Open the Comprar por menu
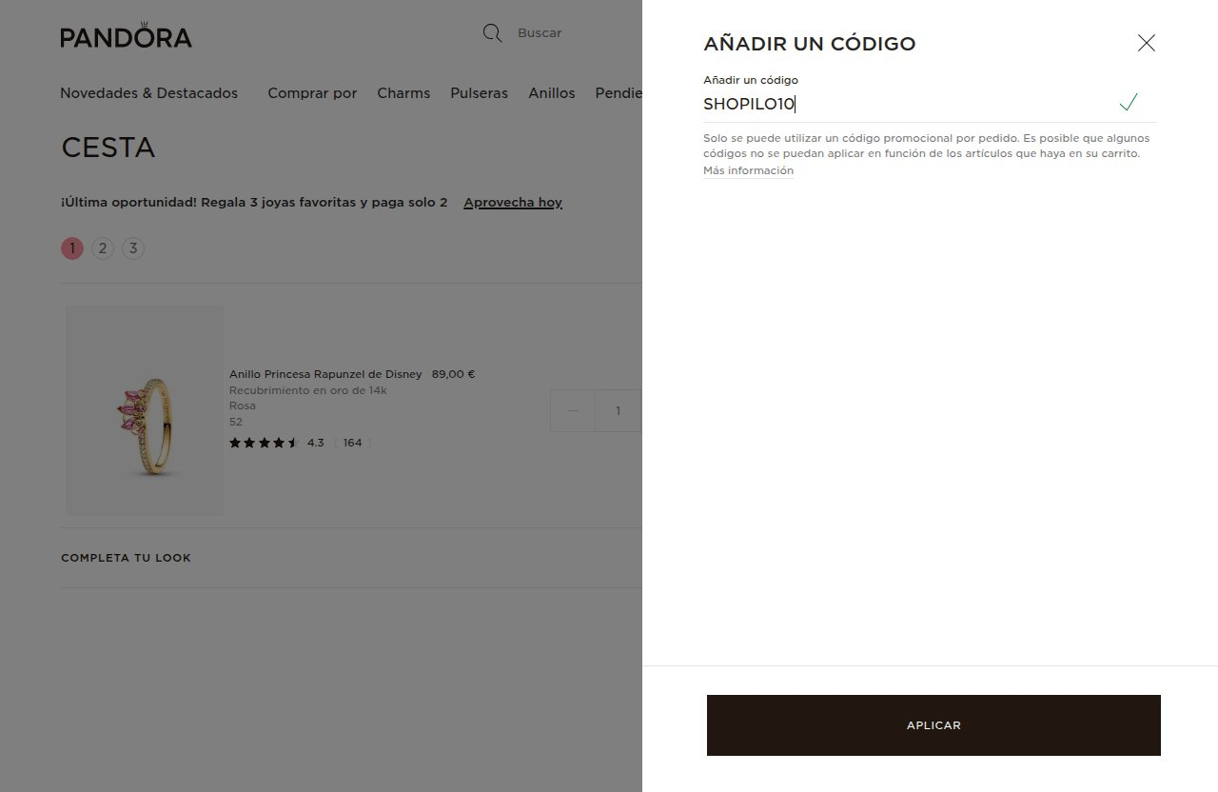 coord(312,93)
